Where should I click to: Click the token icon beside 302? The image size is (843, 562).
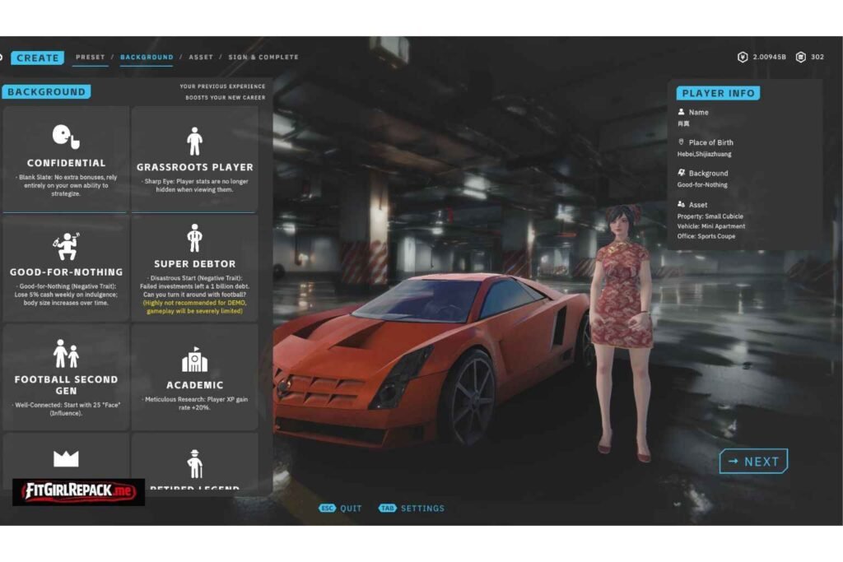pyautogui.click(x=801, y=58)
